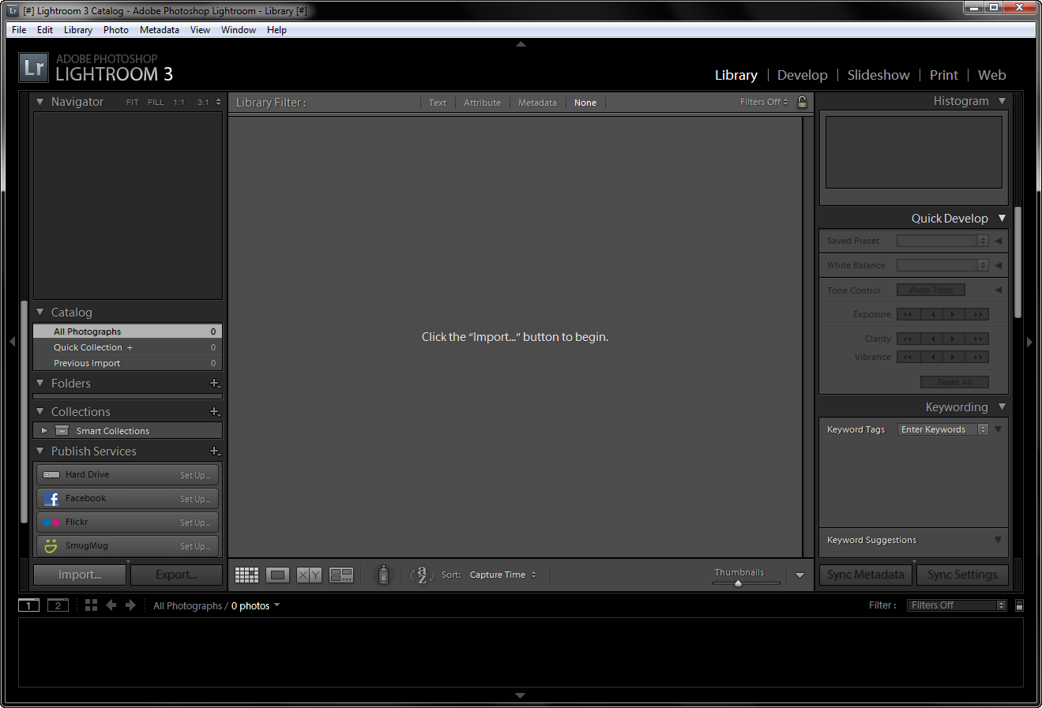This screenshot has height=708, width=1042.
Task: Reverse the sort direction with the A-Z icon
Action: pos(421,574)
